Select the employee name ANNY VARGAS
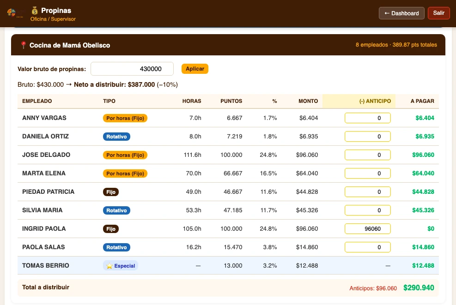The height and width of the screenshot is (305, 456). coord(44,118)
